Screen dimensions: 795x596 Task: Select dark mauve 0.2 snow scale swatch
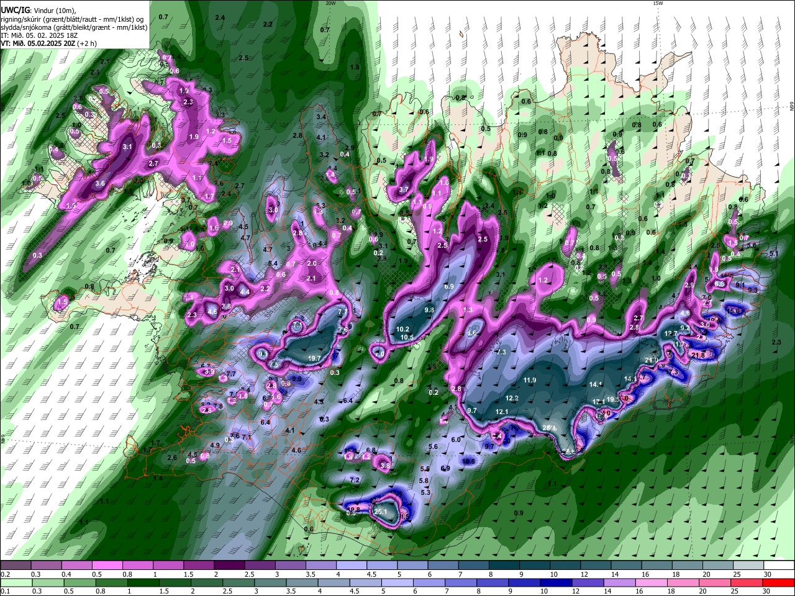16,566
